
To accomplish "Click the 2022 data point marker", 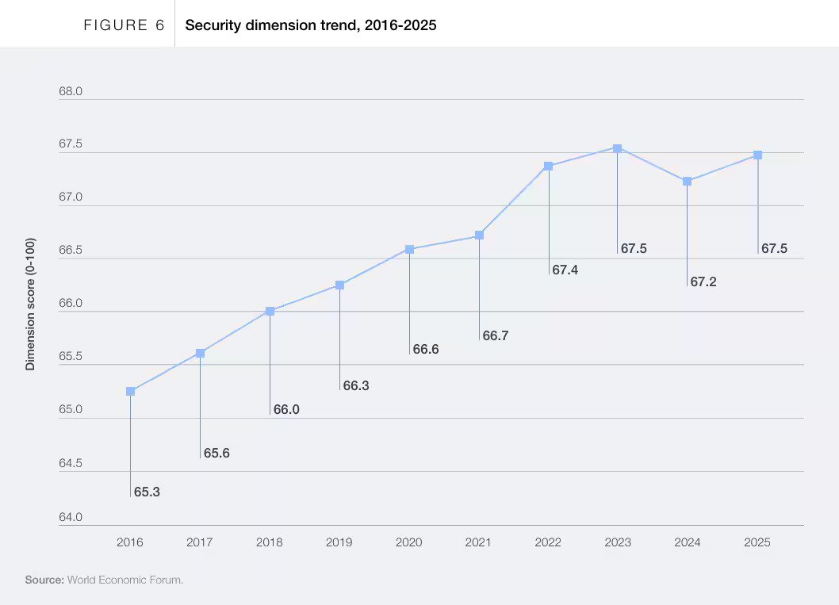I will 548,166.
